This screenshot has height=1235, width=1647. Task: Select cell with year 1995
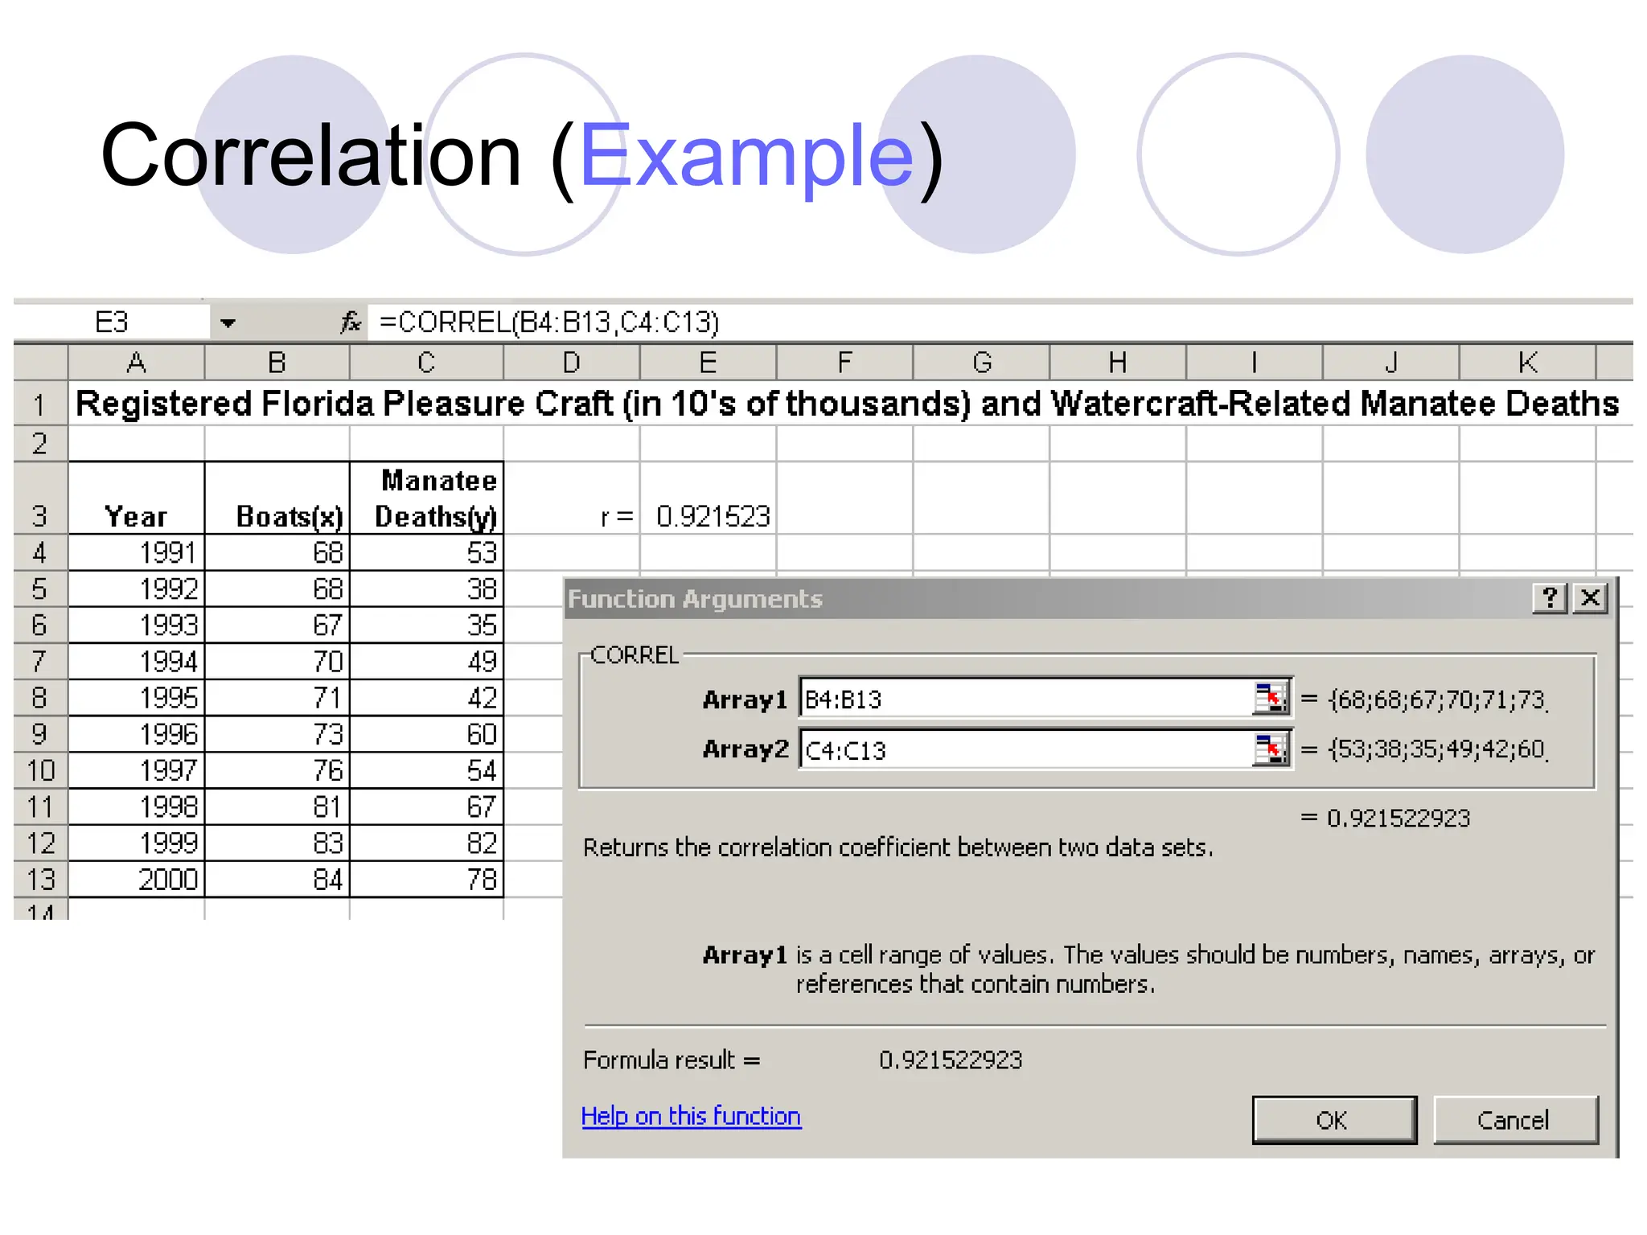(x=137, y=698)
